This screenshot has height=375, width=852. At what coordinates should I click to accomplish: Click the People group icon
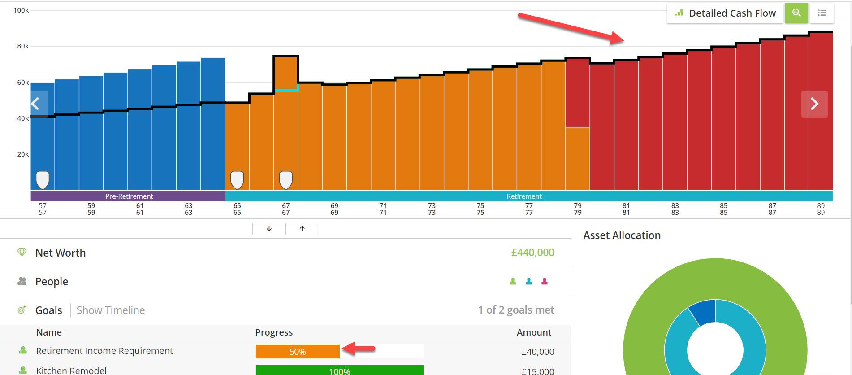[22, 281]
